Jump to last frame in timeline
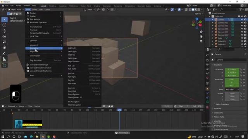The height and width of the screenshot is (139, 248). [x=112, y=107]
